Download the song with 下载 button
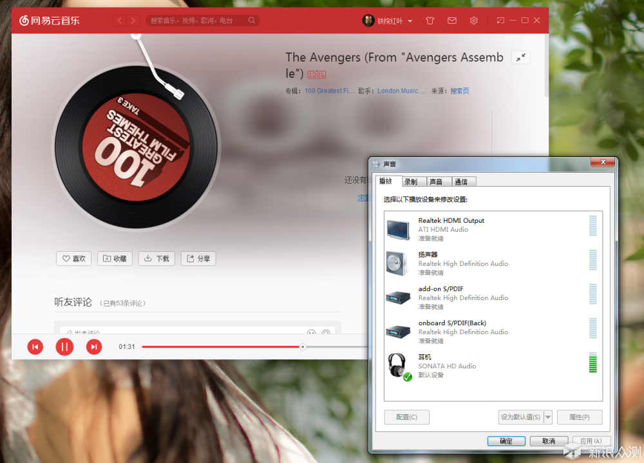 (x=156, y=258)
